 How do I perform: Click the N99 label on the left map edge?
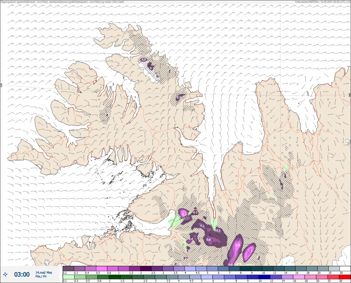pos(1,85)
